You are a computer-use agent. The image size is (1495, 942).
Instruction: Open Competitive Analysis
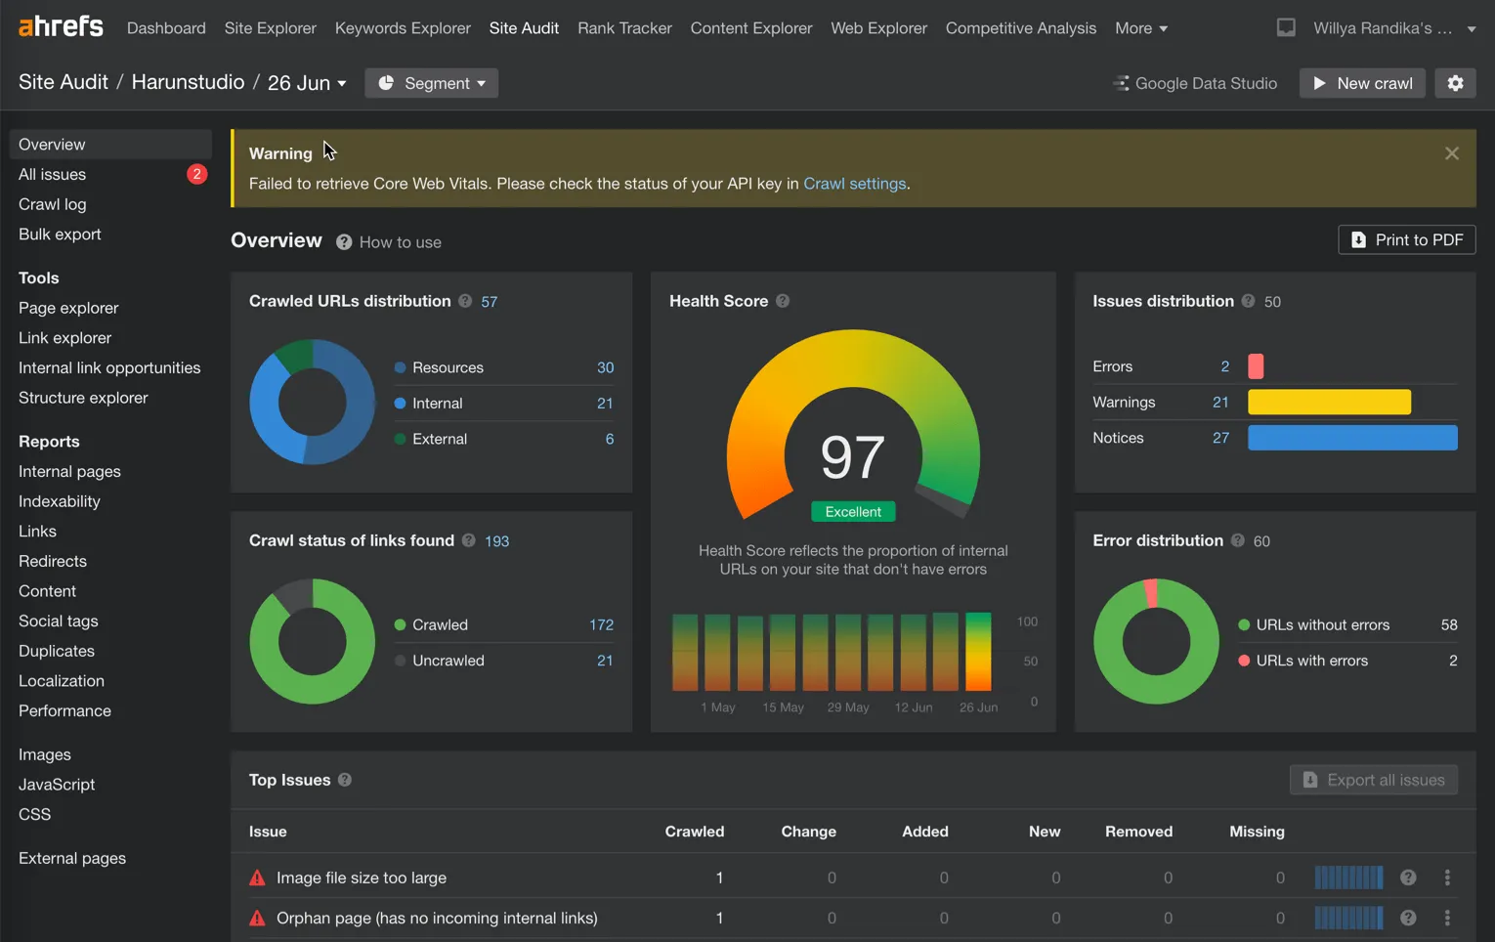click(x=1021, y=28)
